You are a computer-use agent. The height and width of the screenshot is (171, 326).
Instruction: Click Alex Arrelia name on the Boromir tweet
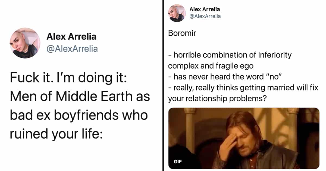pos(205,10)
